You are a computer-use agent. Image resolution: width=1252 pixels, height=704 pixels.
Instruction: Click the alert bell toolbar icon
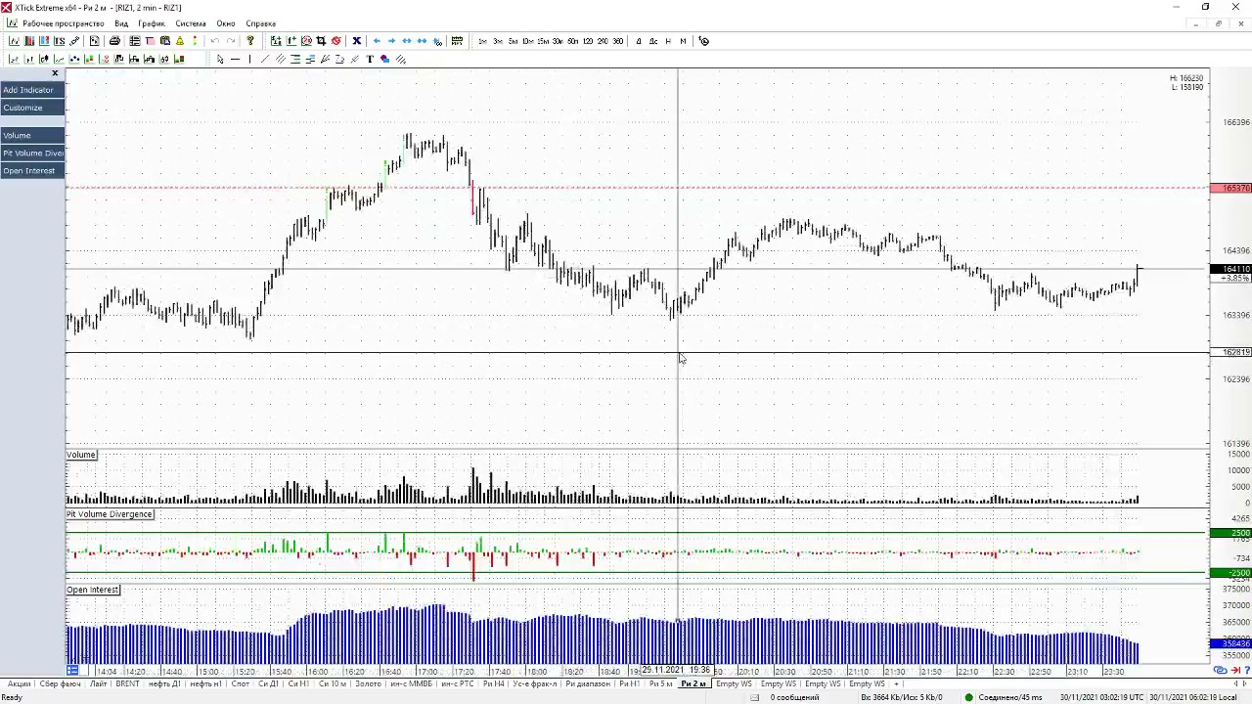pyautogui.click(x=179, y=41)
